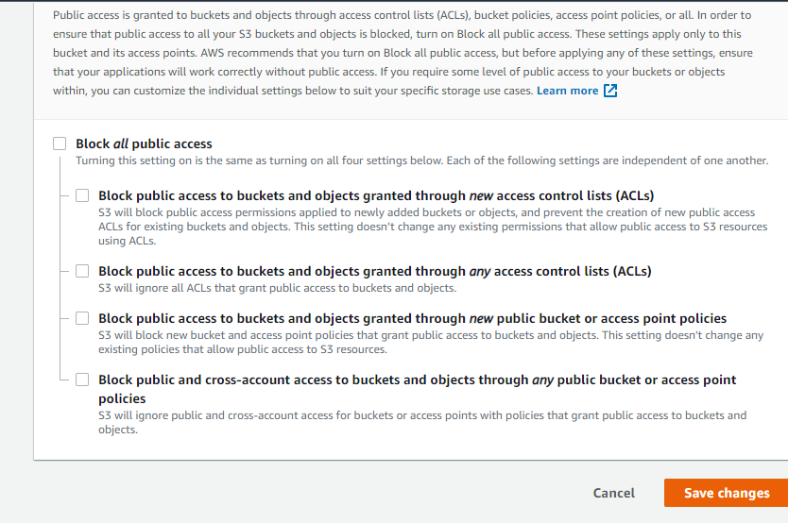Click the 'granted through any access control lists' heading
The height and width of the screenshot is (523, 788).
coord(374,271)
